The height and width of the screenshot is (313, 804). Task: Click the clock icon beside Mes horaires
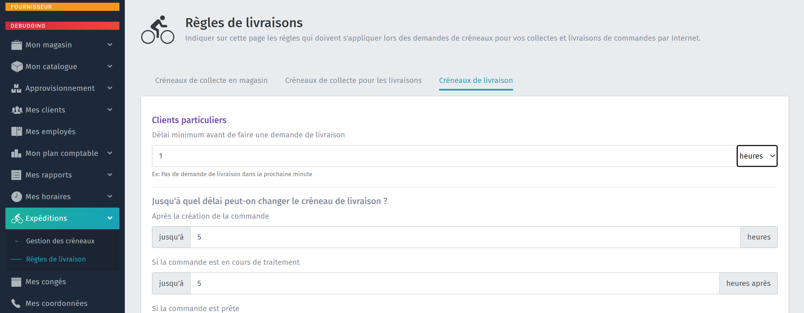point(17,196)
